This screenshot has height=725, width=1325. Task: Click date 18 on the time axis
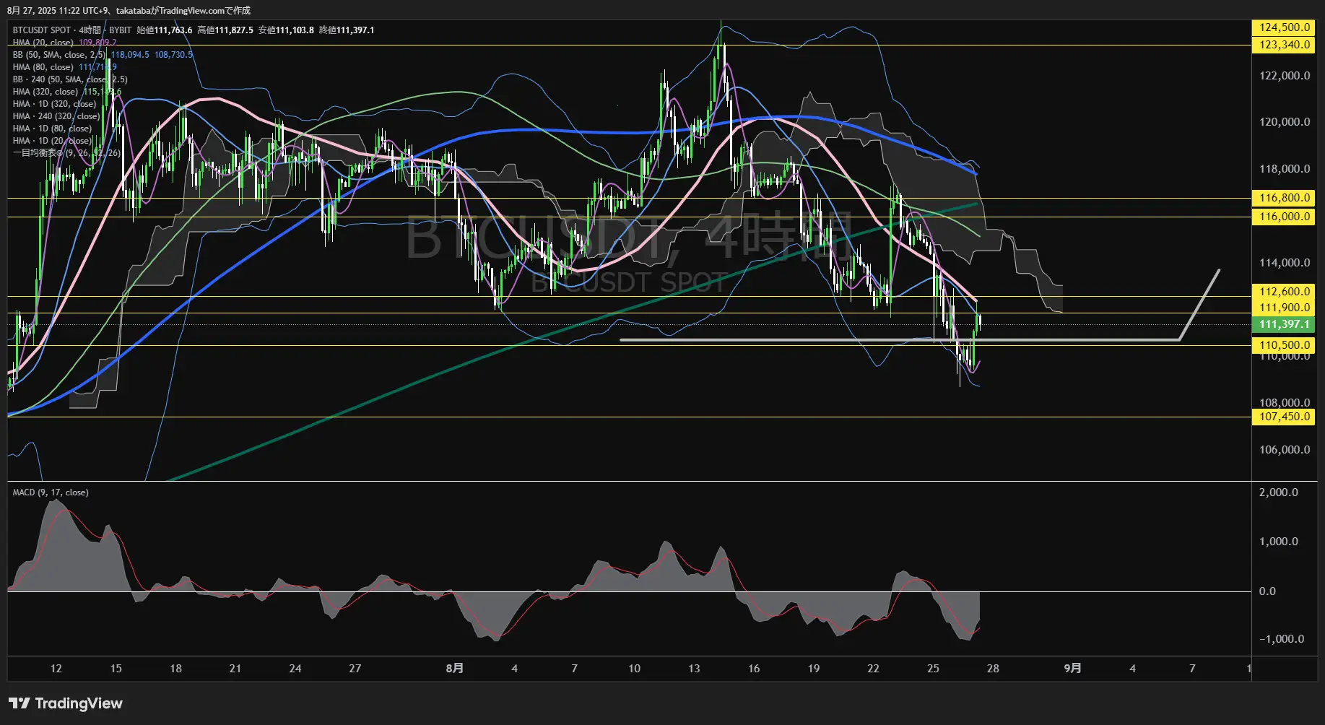[x=175, y=669]
